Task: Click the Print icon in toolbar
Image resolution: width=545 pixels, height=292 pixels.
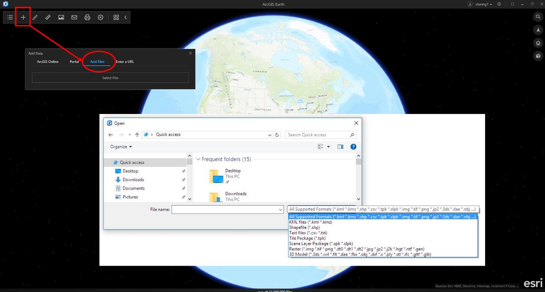Action: [87, 18]
